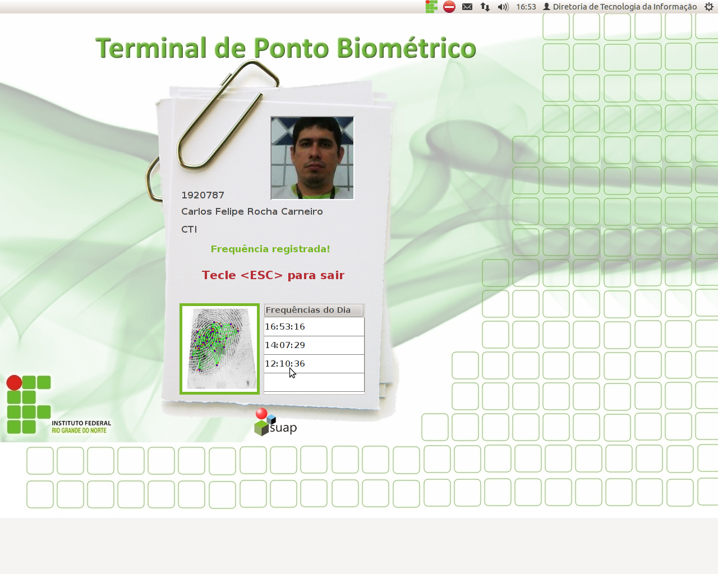Open the network connections indicator

click(x=485, y=7)
